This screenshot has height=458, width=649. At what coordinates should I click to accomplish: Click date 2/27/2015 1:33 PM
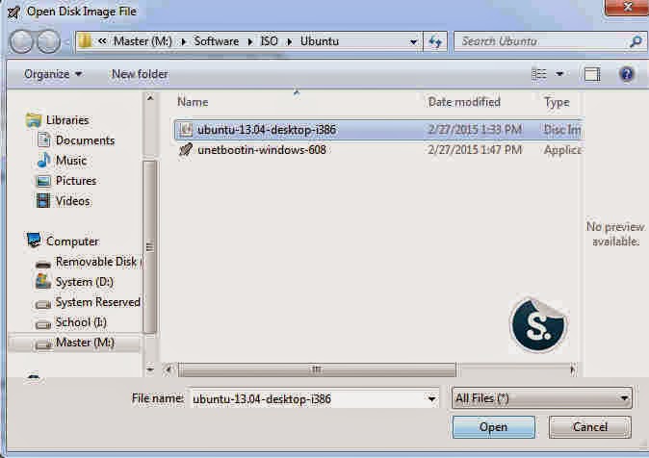475,130
